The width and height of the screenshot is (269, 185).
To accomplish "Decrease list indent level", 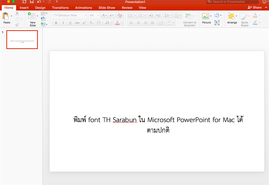I will click(x=151, y=15).
